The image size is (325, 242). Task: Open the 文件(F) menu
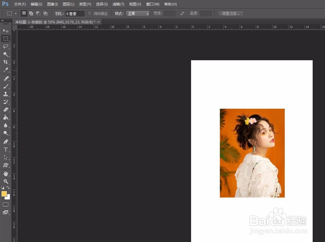coord(20,4)
